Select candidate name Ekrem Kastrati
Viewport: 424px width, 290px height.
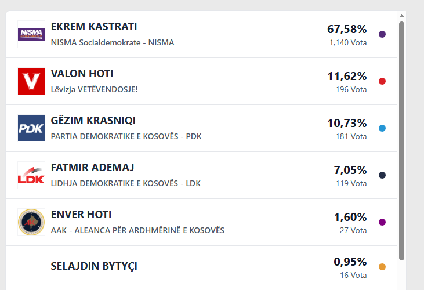[x=94, y=27]
